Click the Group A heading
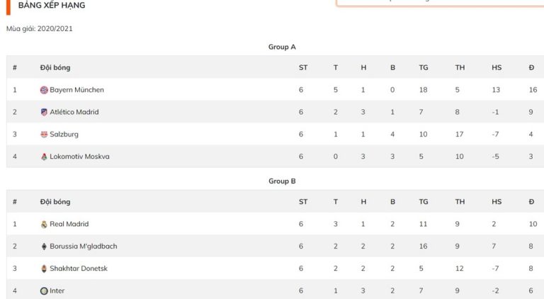 (x=282, y=47)
